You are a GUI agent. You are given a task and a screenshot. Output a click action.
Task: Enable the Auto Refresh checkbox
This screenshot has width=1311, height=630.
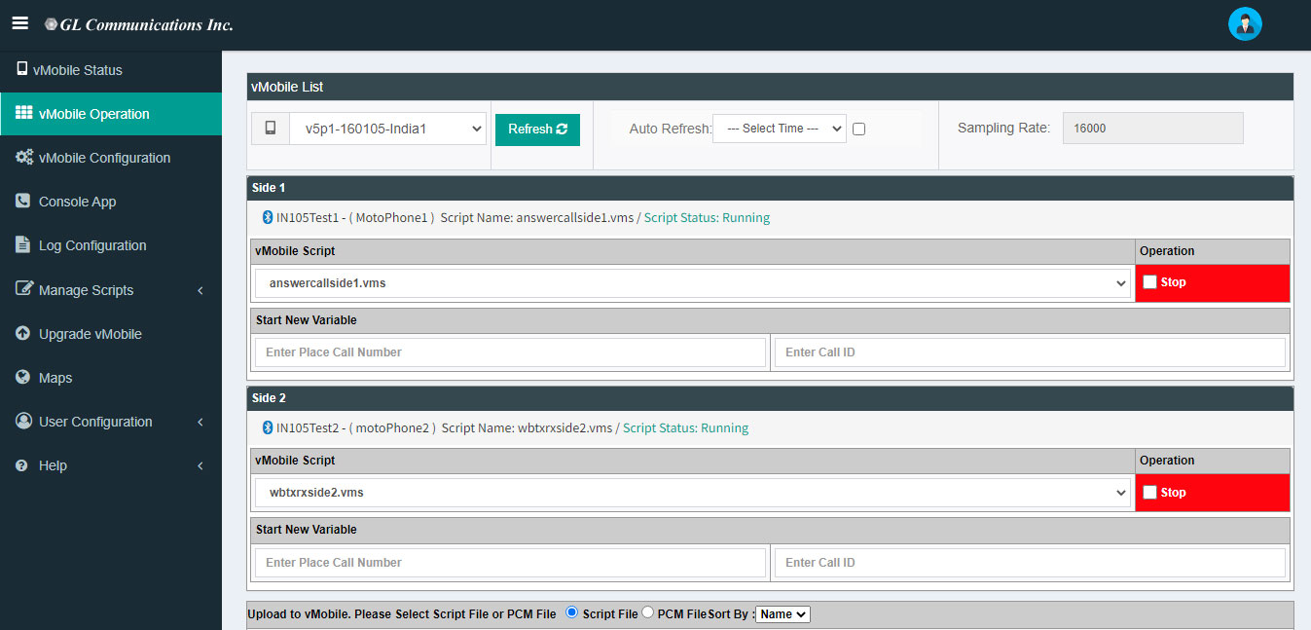pyautogui.click(x=858, y=129)
